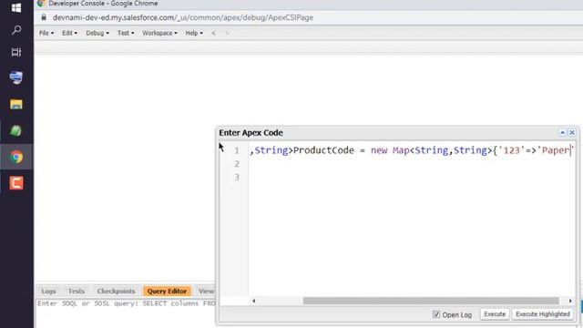The height and width of the screenshot is (328, 583).
Task: Launch the remote desktop taskbar app
Action: pyautogui.click(x=16, y=77)
